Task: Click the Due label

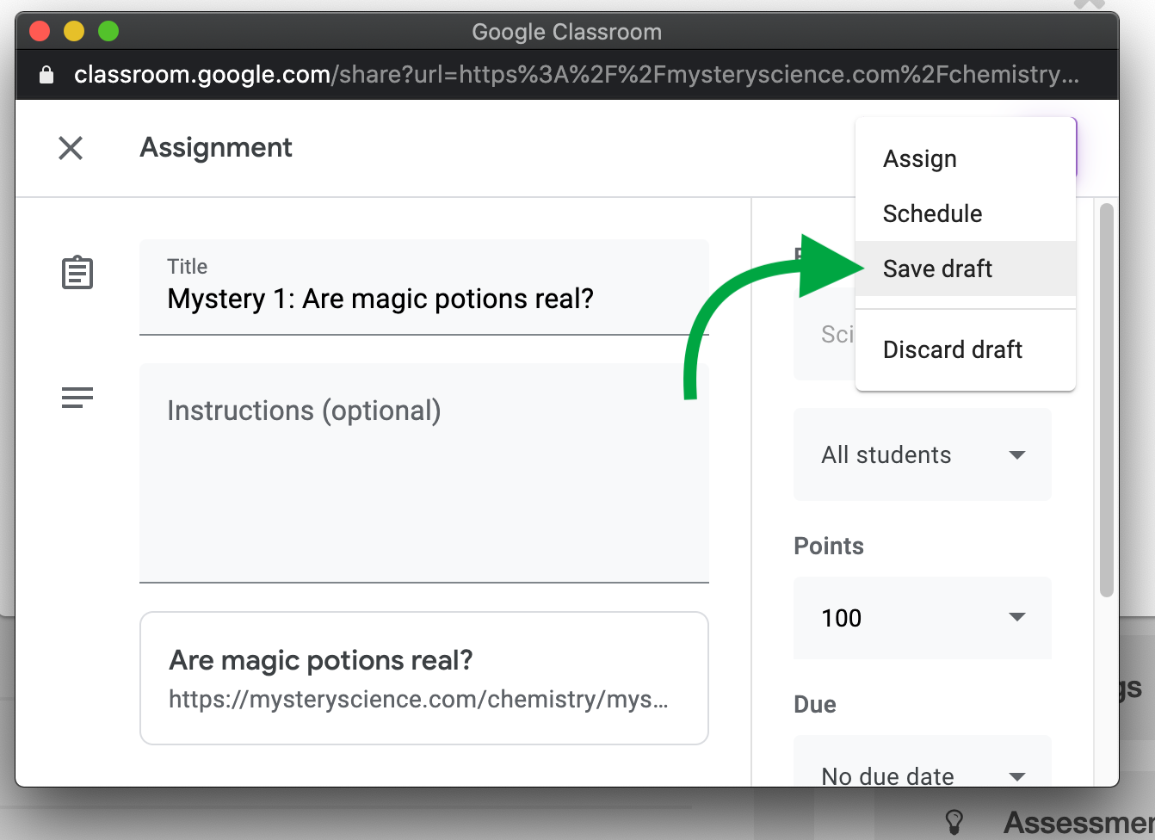Action: click(815, 705)
